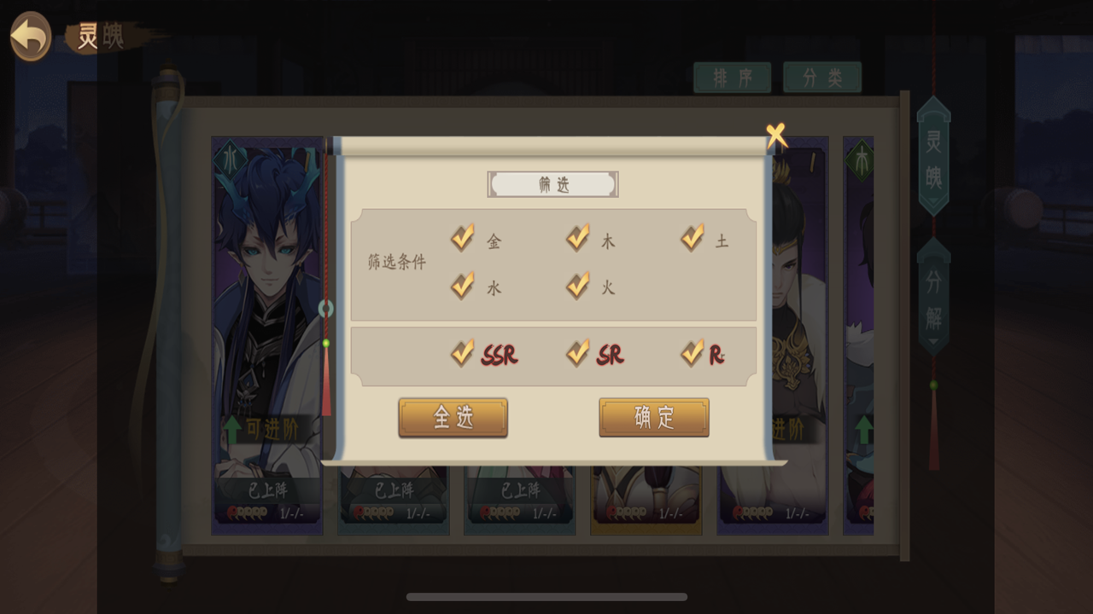This screenshot has height=614, width=1093.
Task: Disable the R rarity filter
Action: [693, 352]
